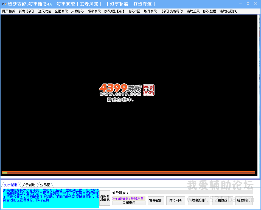Switch to the 炫界面 tab
The height and width of the screenshot is (210, 261).
coord(45,185)
